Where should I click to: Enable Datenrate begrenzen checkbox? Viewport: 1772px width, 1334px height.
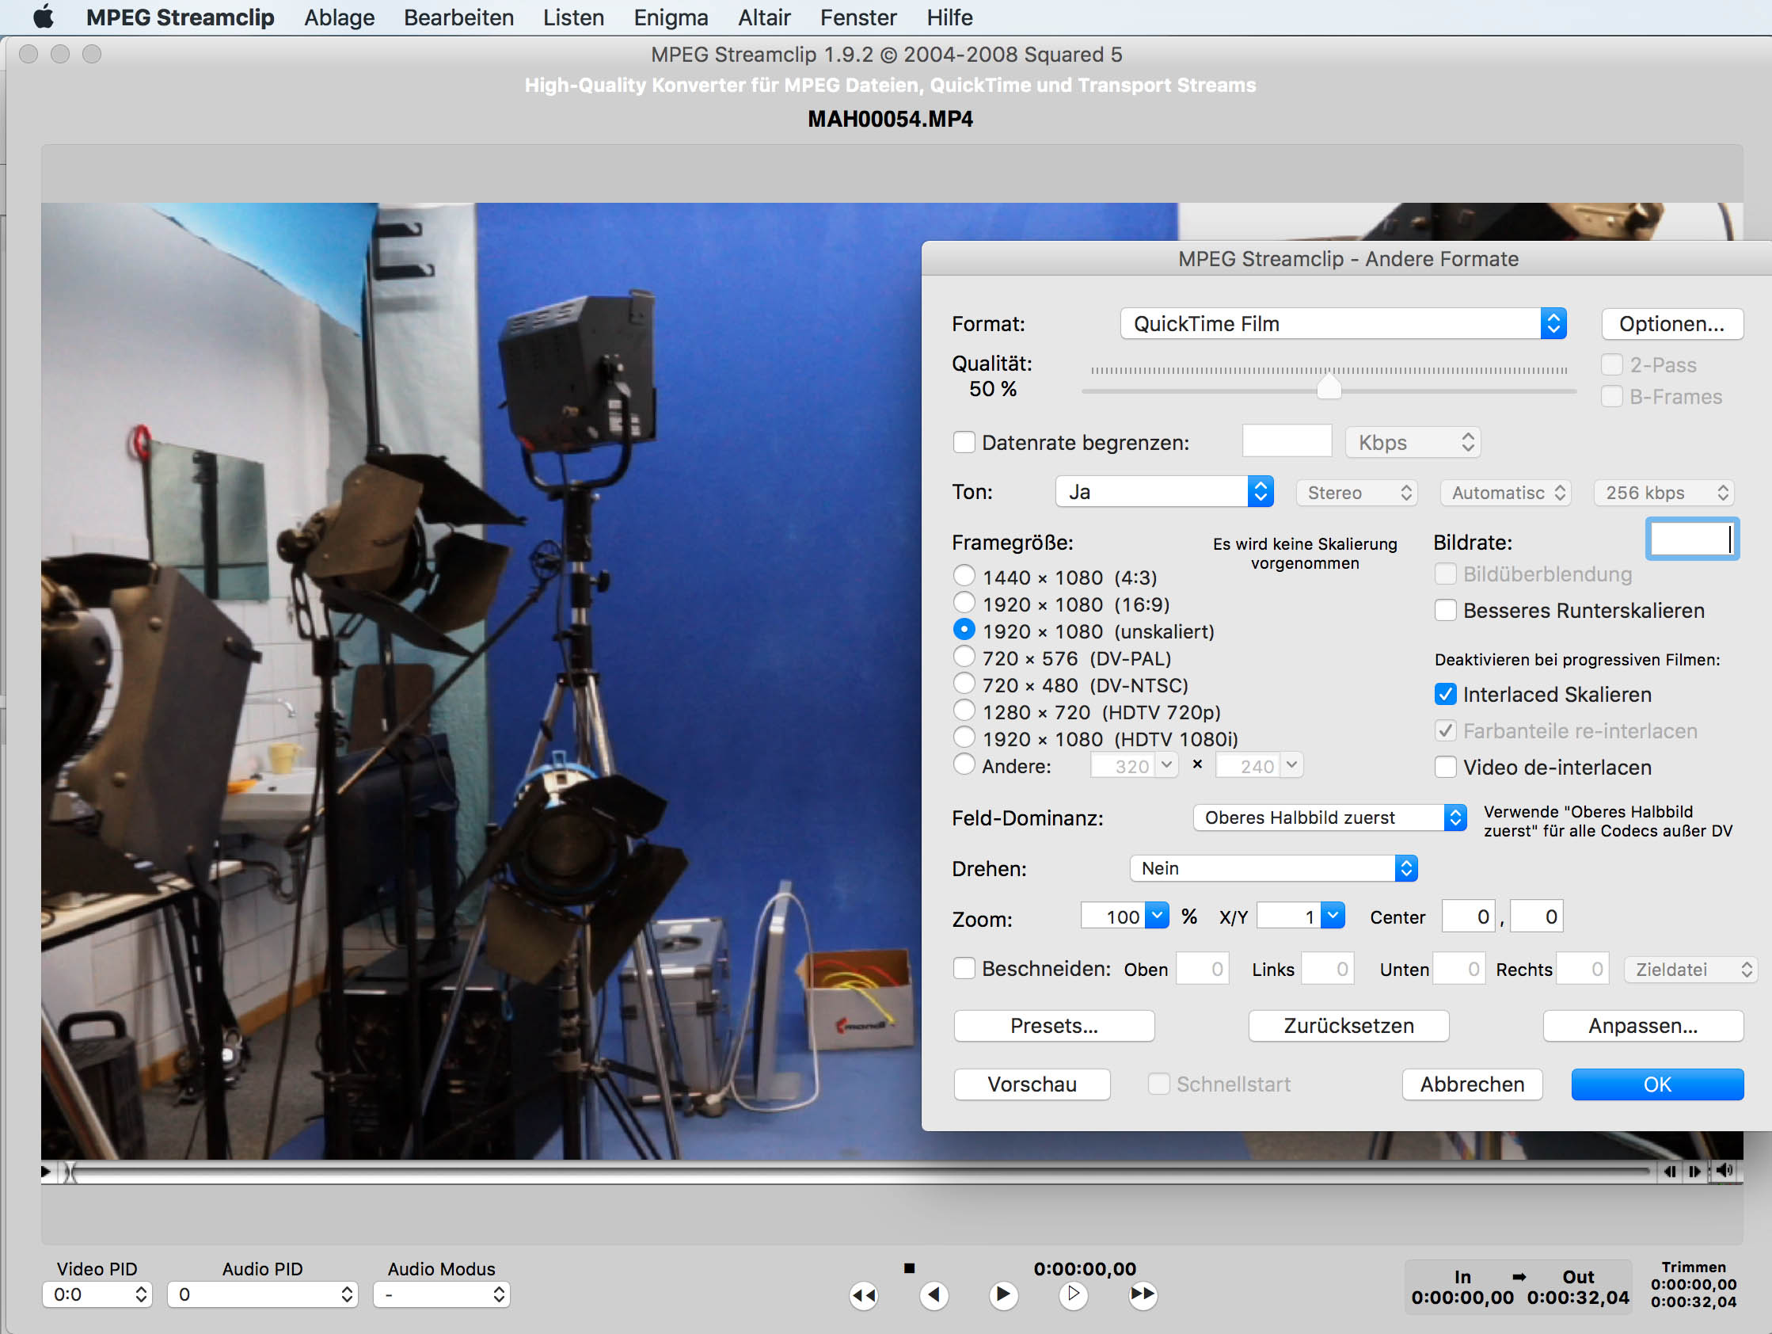[x=964, y=442]
